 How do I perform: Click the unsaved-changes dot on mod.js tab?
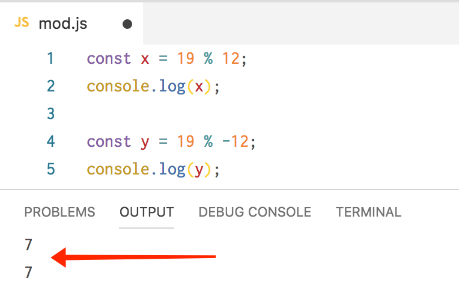pyautogui.click(x=127, y=24)
